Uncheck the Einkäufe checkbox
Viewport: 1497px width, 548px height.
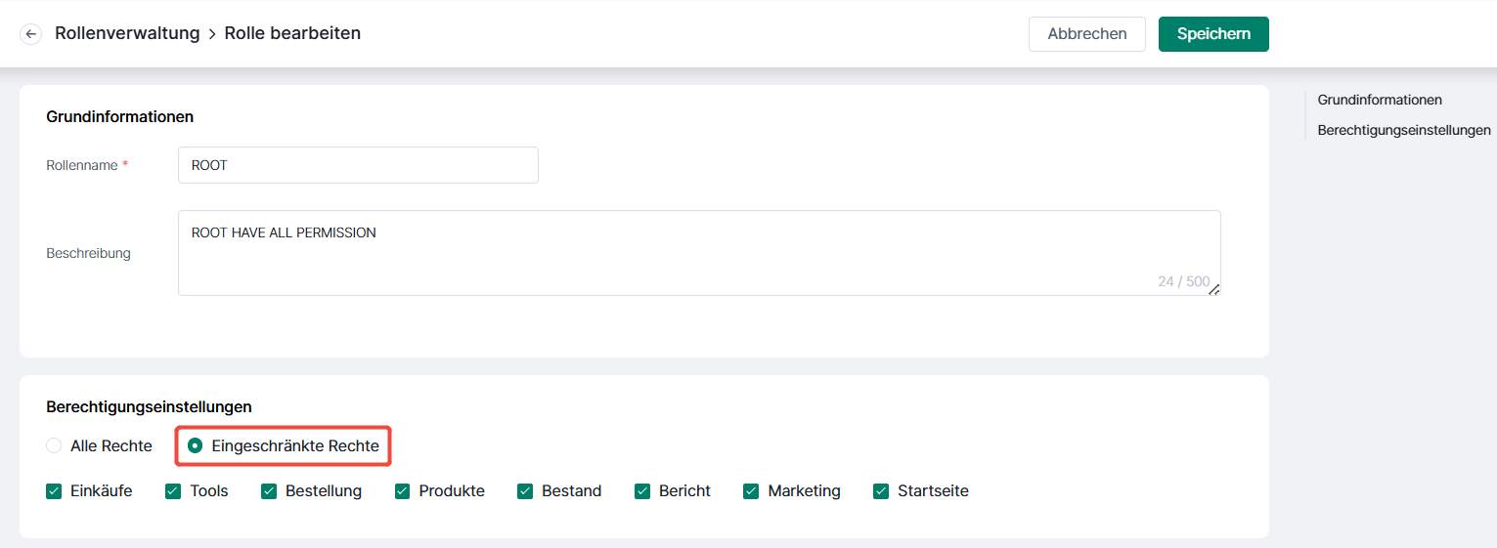coord(54,491)
